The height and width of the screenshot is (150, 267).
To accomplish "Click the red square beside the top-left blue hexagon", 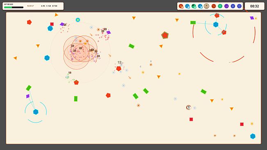I will click(52, 24).
